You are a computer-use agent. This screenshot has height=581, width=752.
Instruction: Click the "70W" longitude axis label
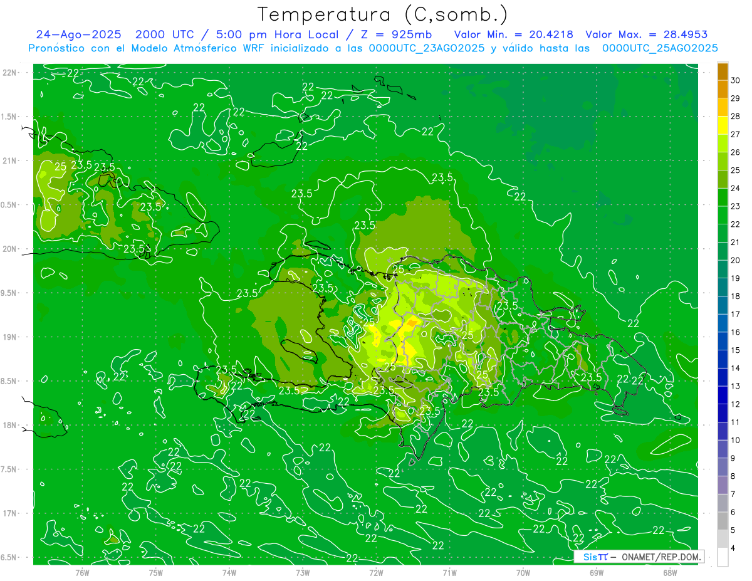523,572
